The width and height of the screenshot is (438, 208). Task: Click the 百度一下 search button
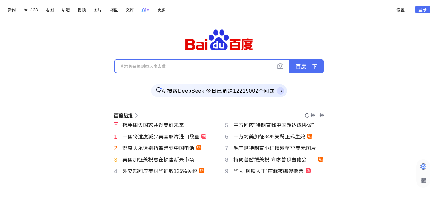307,66
